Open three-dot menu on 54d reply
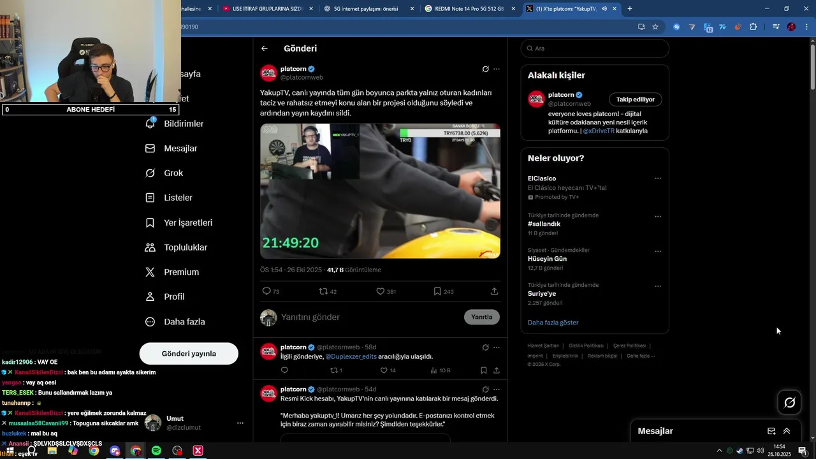The height and width of the screenshot is (459, 816). pyautogui.click(x=497, y=390)
